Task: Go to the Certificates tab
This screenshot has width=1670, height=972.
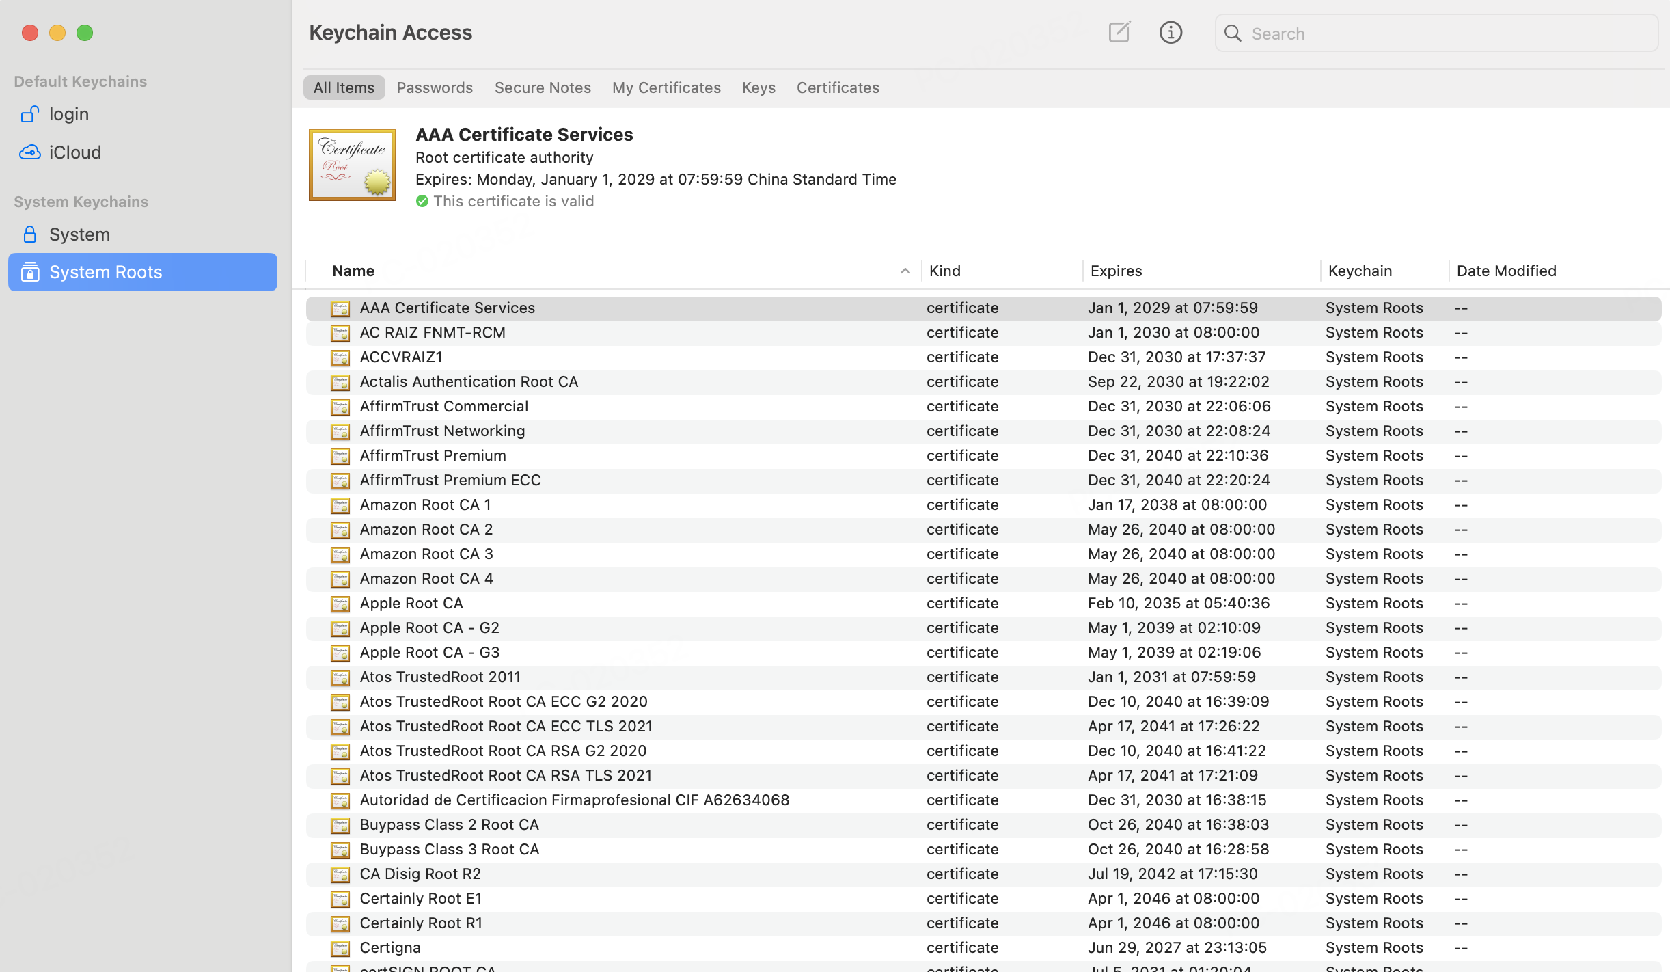Action: [838, 87]
